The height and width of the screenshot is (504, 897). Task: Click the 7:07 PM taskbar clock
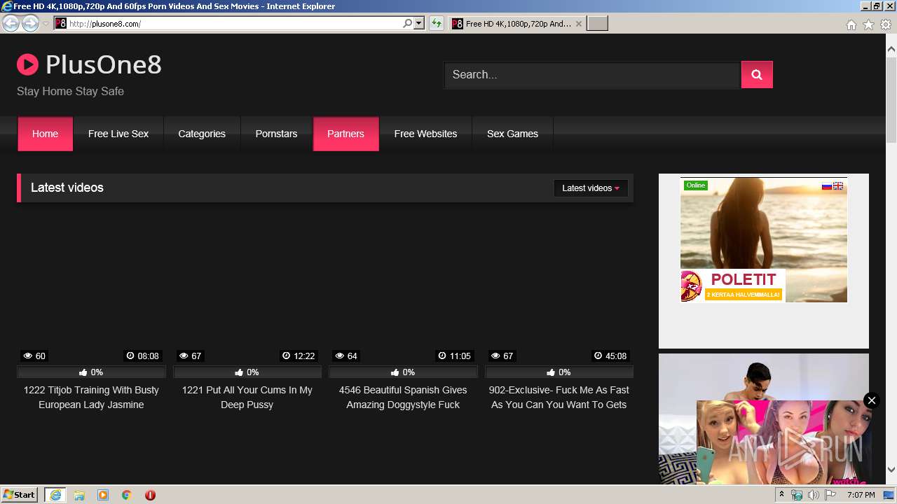[861, 495]
